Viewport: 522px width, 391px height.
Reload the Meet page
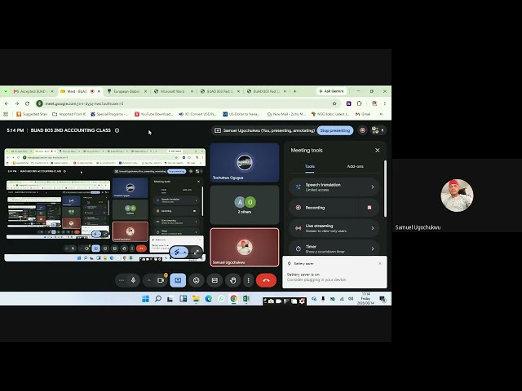(27, 103)
